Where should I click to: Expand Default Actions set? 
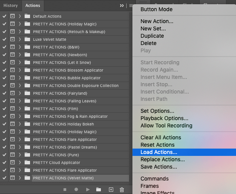[20, 16]
